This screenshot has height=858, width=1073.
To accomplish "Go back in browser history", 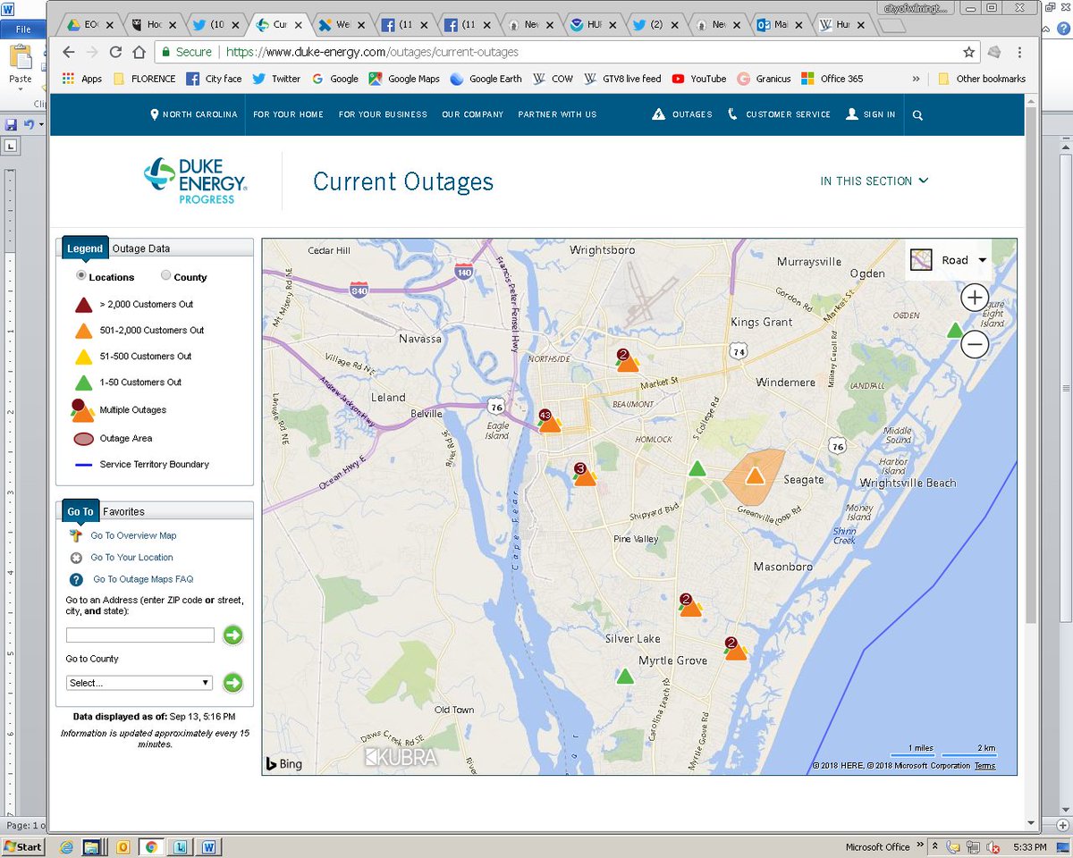I will click(67, 52).
